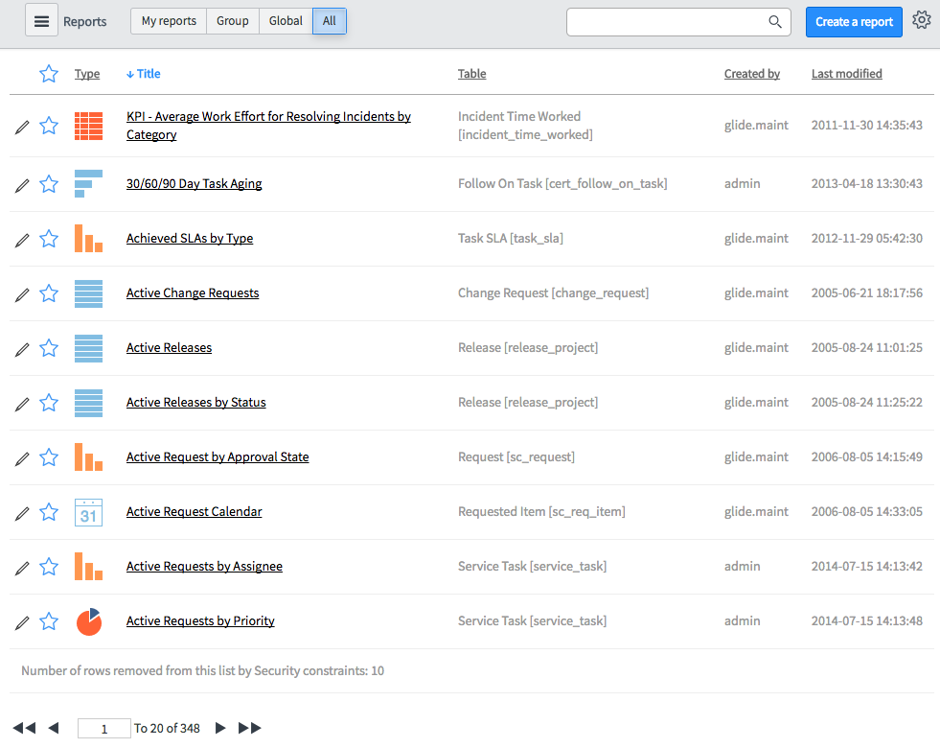Go to the first page of reports
Image resolution: width=940 pixels, height=748 pixels.
24,728
